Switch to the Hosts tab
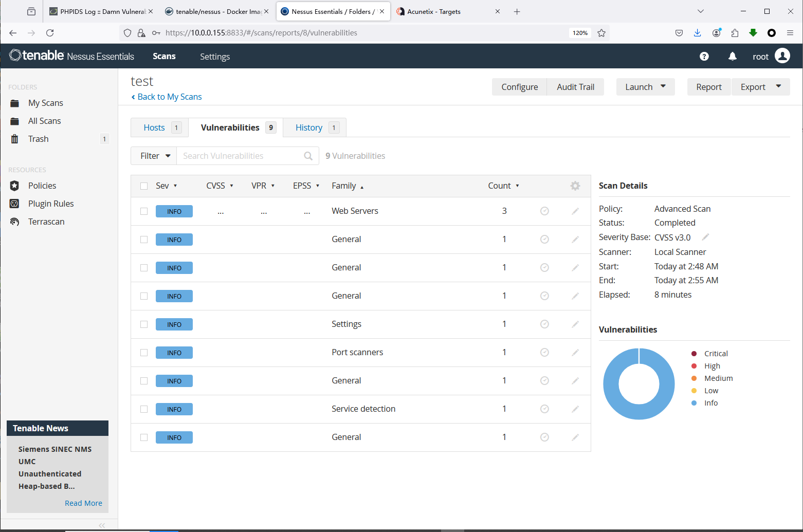 160,127
